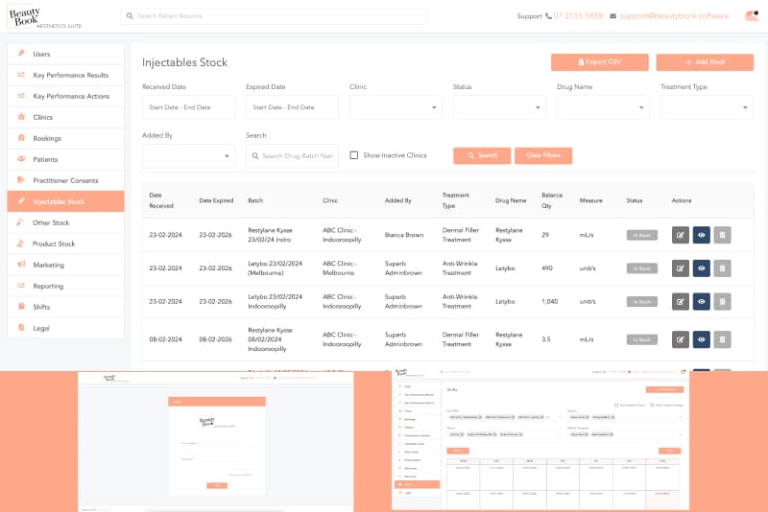Open the Added By dropdown

(188, 155)
